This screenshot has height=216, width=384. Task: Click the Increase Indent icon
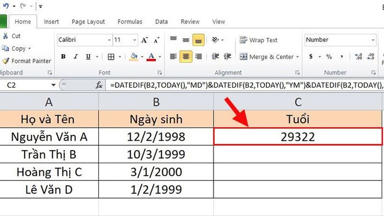228,57
